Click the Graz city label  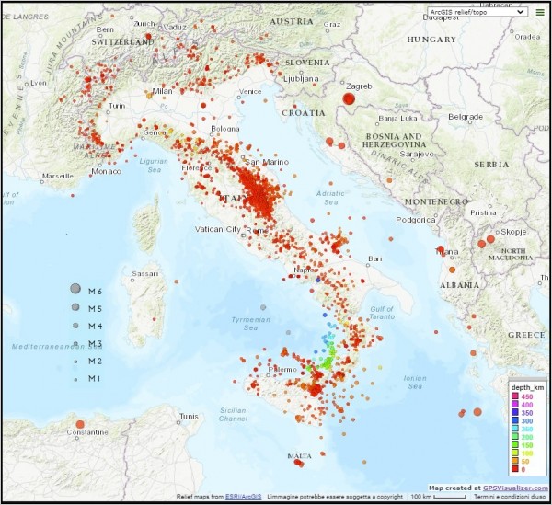coord(332,24)
